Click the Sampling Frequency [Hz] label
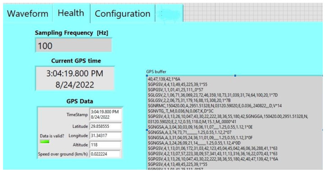Viewport: 326px width, 173px height. (x=72, y=33)
